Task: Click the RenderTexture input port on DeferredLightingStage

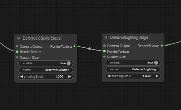Action: [x=105, y=51]
